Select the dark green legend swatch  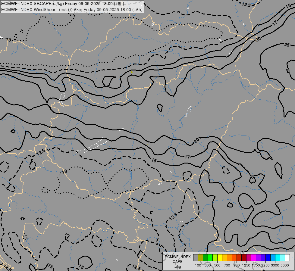pyautogui.click(x=205, y=258)
